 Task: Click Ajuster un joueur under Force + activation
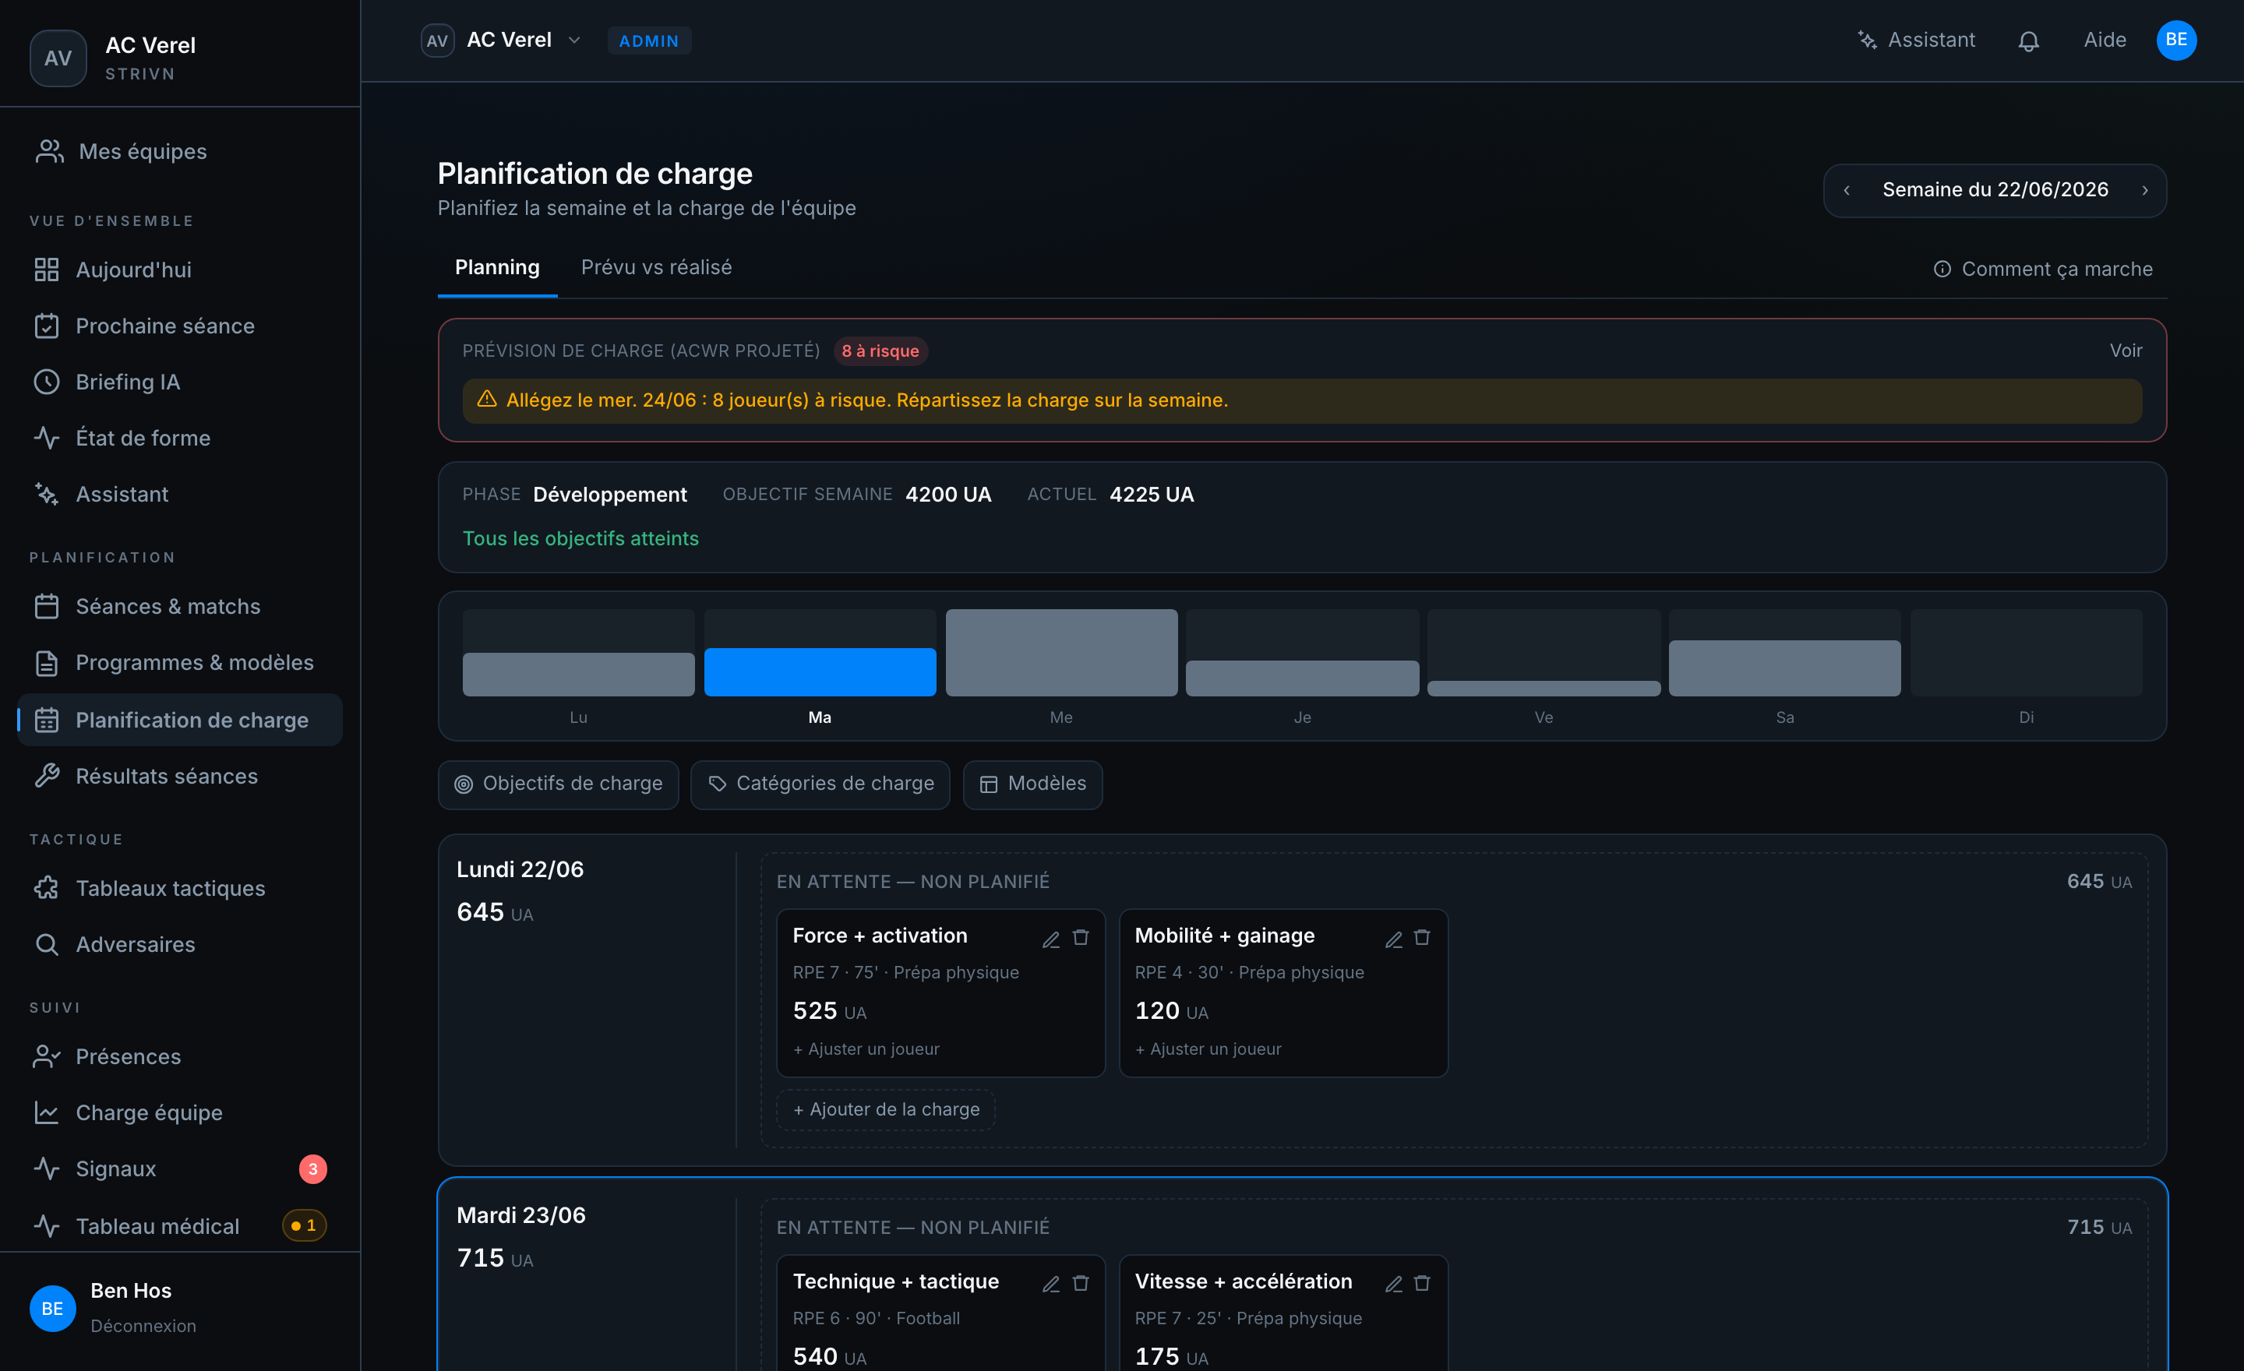click(x=866, y=1049)
